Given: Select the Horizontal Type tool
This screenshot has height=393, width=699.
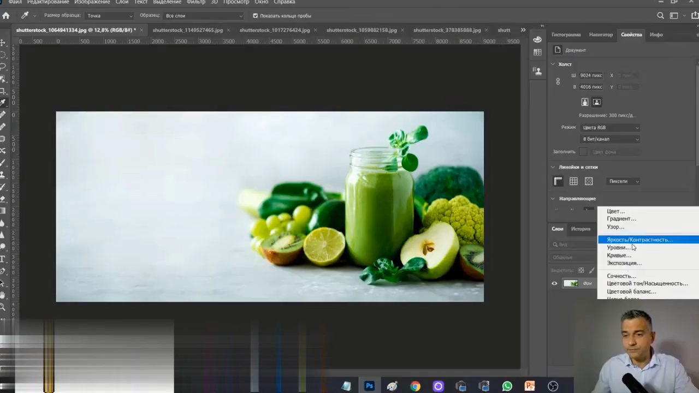Looking at the screenshot, I should click(x=3, y=259).
